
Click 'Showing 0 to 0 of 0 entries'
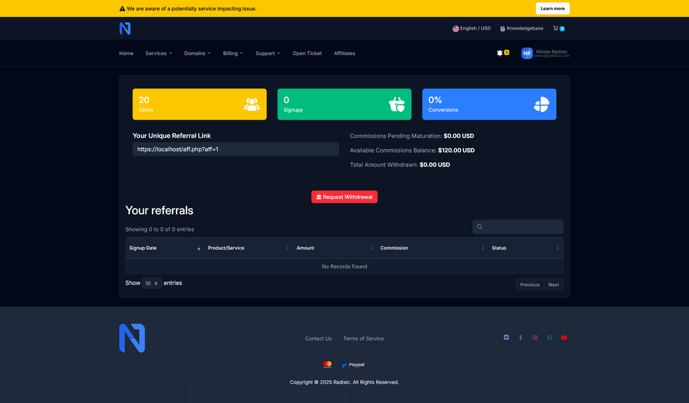point(160,230)
